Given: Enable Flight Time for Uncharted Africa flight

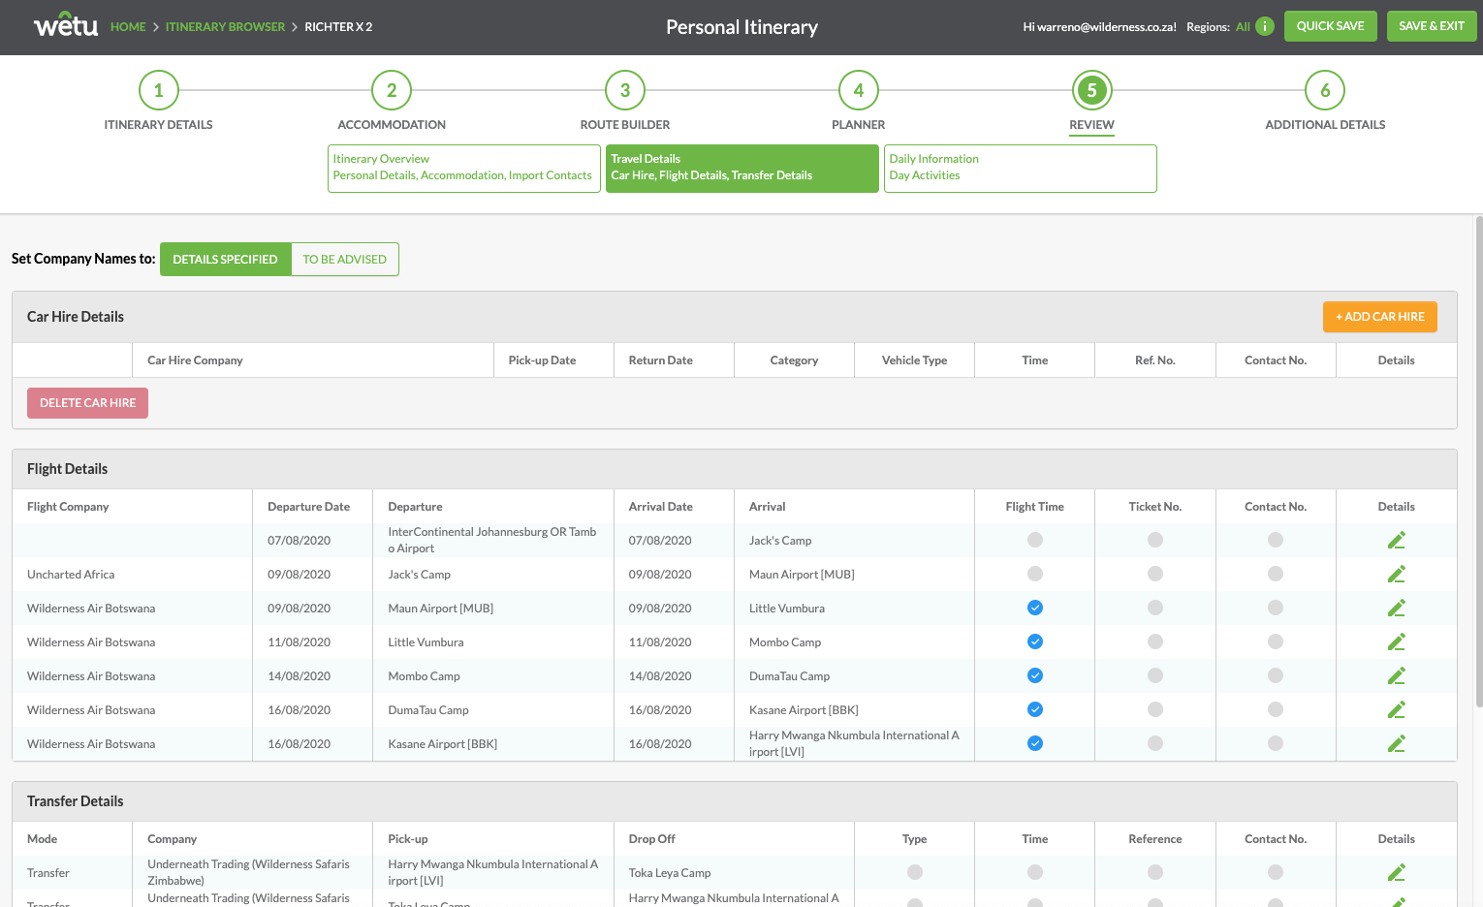Looking at the screenshot, I should 1034,575.
